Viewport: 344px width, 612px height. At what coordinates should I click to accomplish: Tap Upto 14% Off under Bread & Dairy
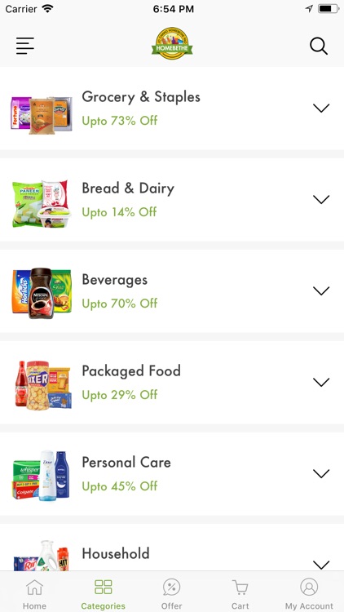[119, 212]
